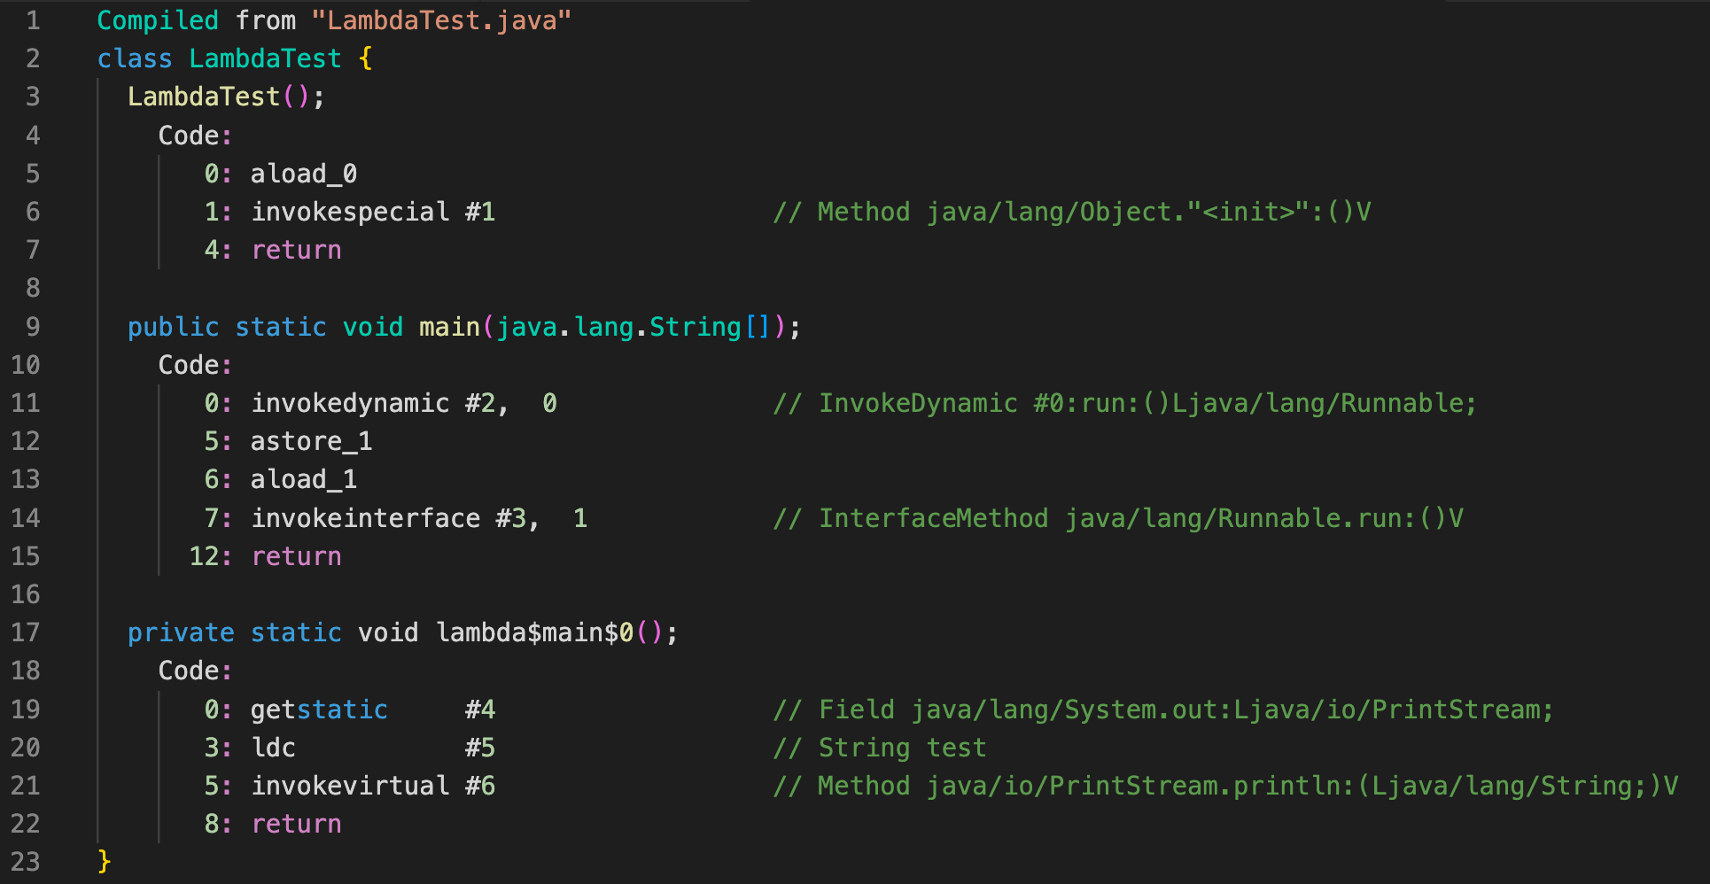This screenshot has height=884, width=1710.
Task: Click the Code: label on line 10
Action: [195, 365]
